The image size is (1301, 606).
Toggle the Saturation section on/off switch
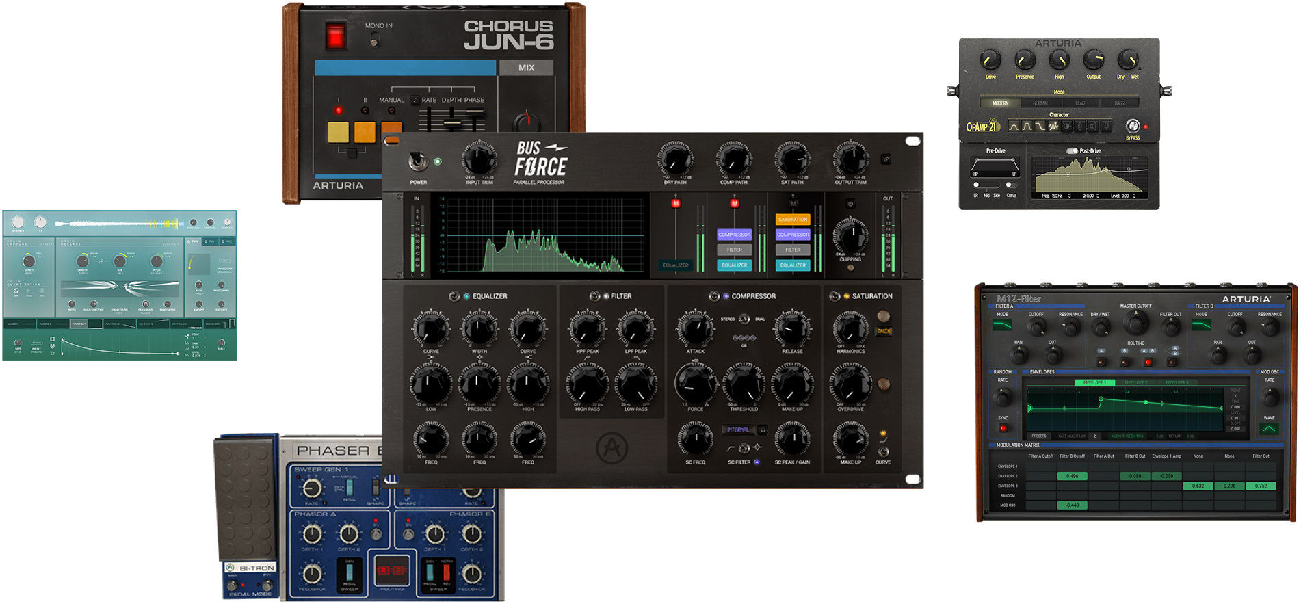point(835,296)
